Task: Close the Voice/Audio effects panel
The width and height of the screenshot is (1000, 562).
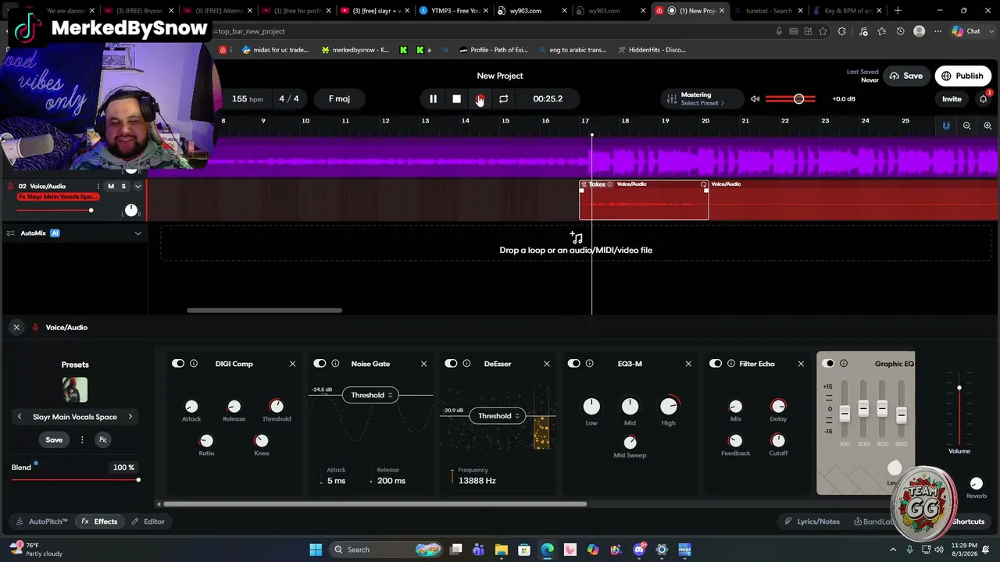Action: [16, 328]
